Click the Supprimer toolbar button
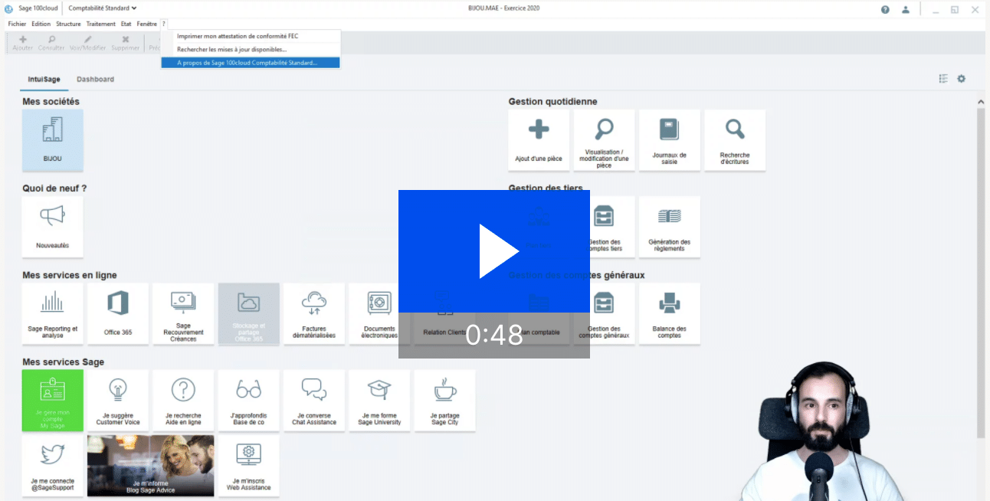990x501 pixels. (x=126, y=43)
